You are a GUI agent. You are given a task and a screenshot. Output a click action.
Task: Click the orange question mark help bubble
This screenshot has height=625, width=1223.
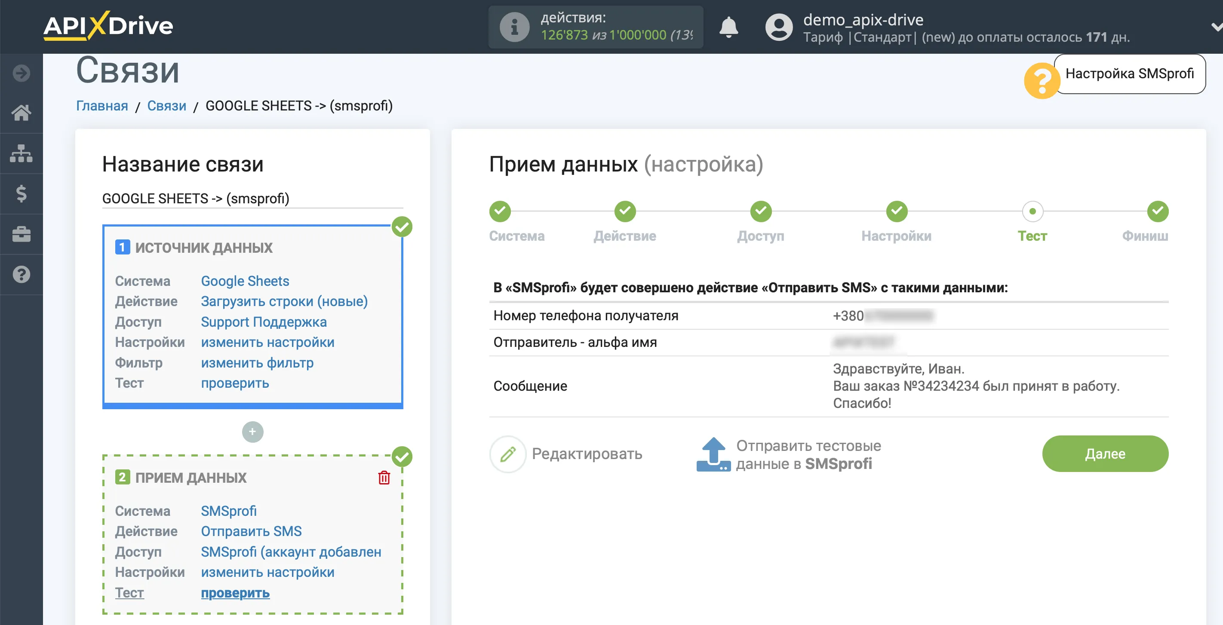click(x=1041, y=81)
